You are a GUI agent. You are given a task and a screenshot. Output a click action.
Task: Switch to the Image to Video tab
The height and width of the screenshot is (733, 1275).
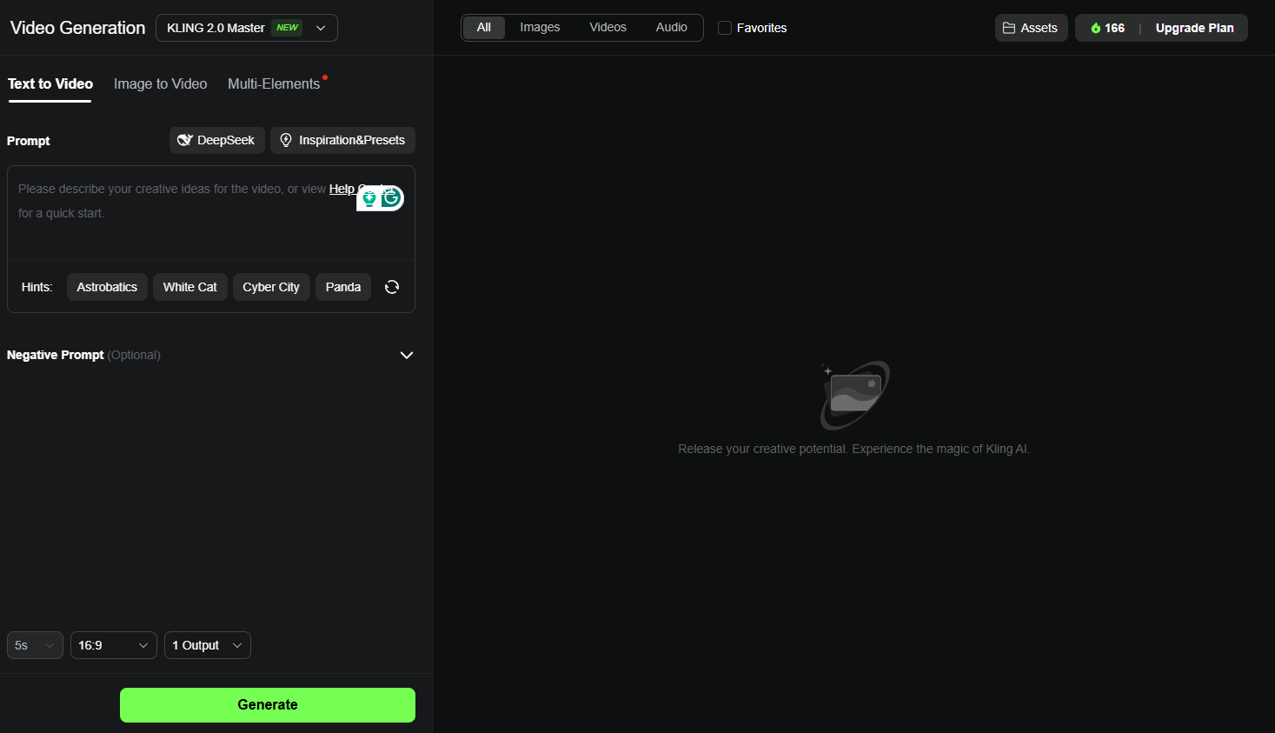coord(160,84)
